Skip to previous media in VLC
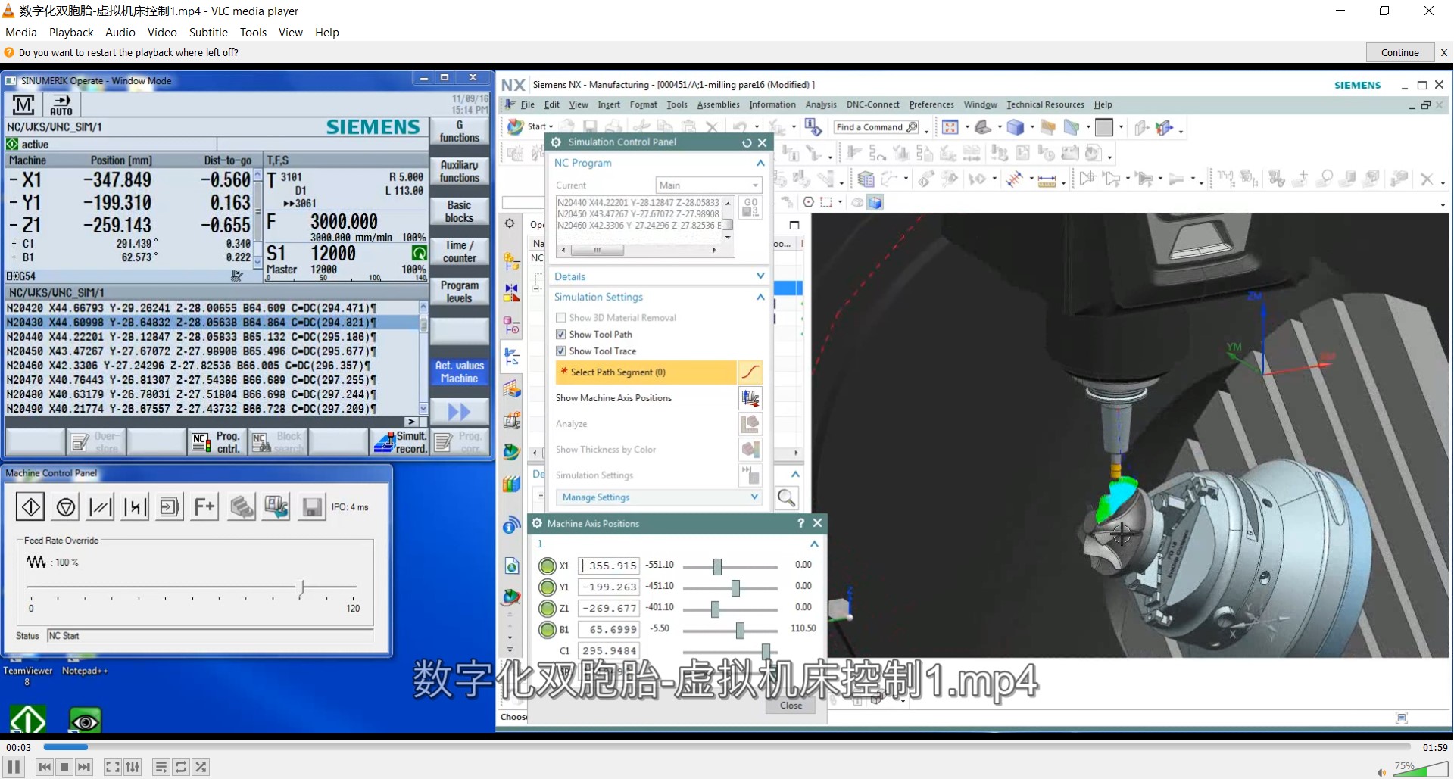 (45, 767)
